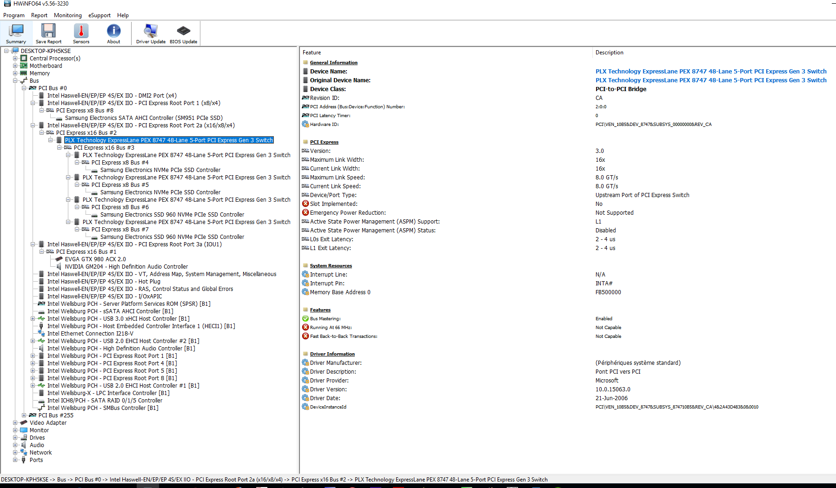Expand the Memory tree node
Viewport: 836px width, 488px height.
pyautogui.click(x=15, y=73)
